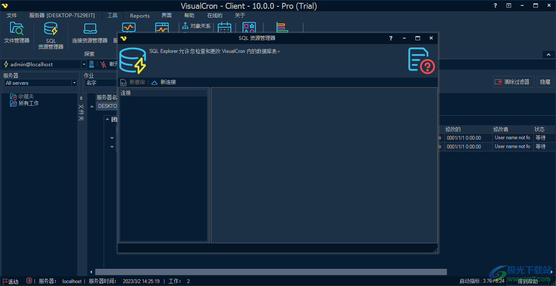Collapse the 文件夹 folder side panel

(x=81, y=98)
